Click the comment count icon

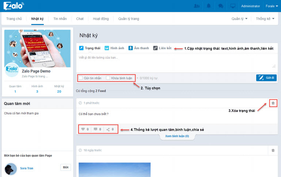(95, 129)
